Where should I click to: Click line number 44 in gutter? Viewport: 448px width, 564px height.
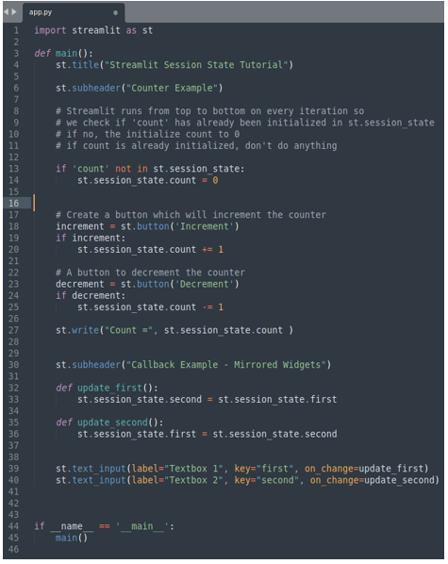(x=13, y=526)
